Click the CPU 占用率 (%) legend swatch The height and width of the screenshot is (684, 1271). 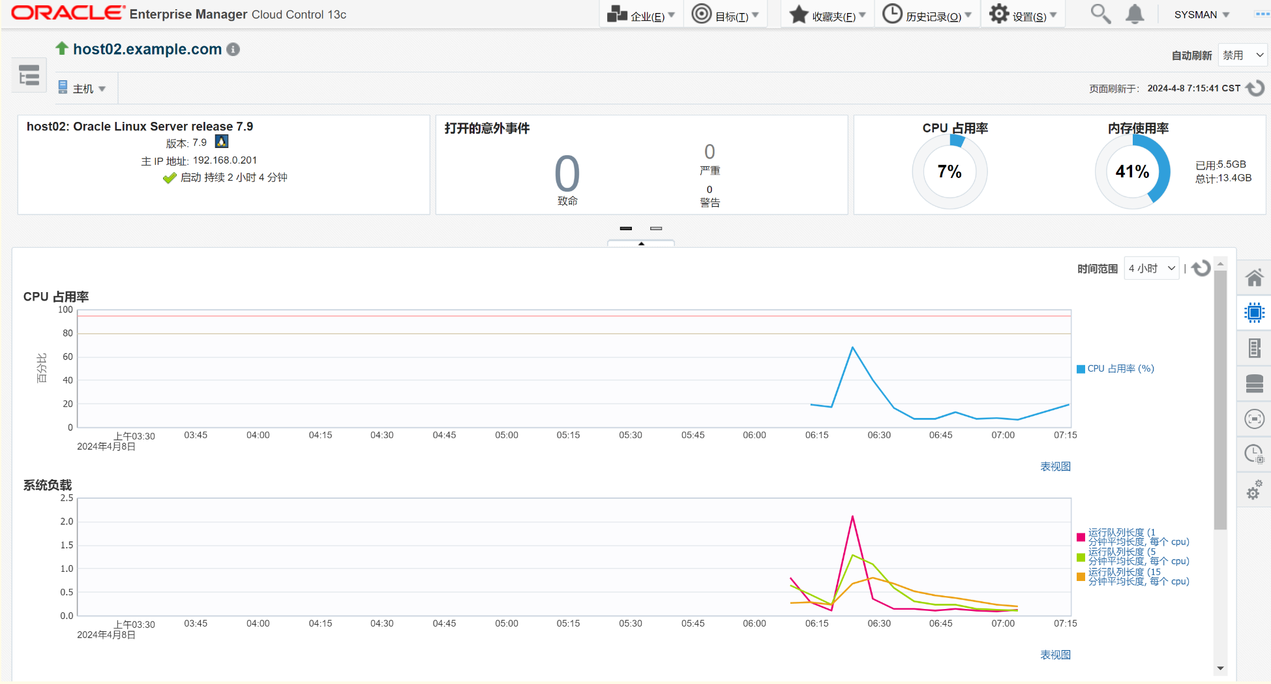click(x=1081, y=369)
